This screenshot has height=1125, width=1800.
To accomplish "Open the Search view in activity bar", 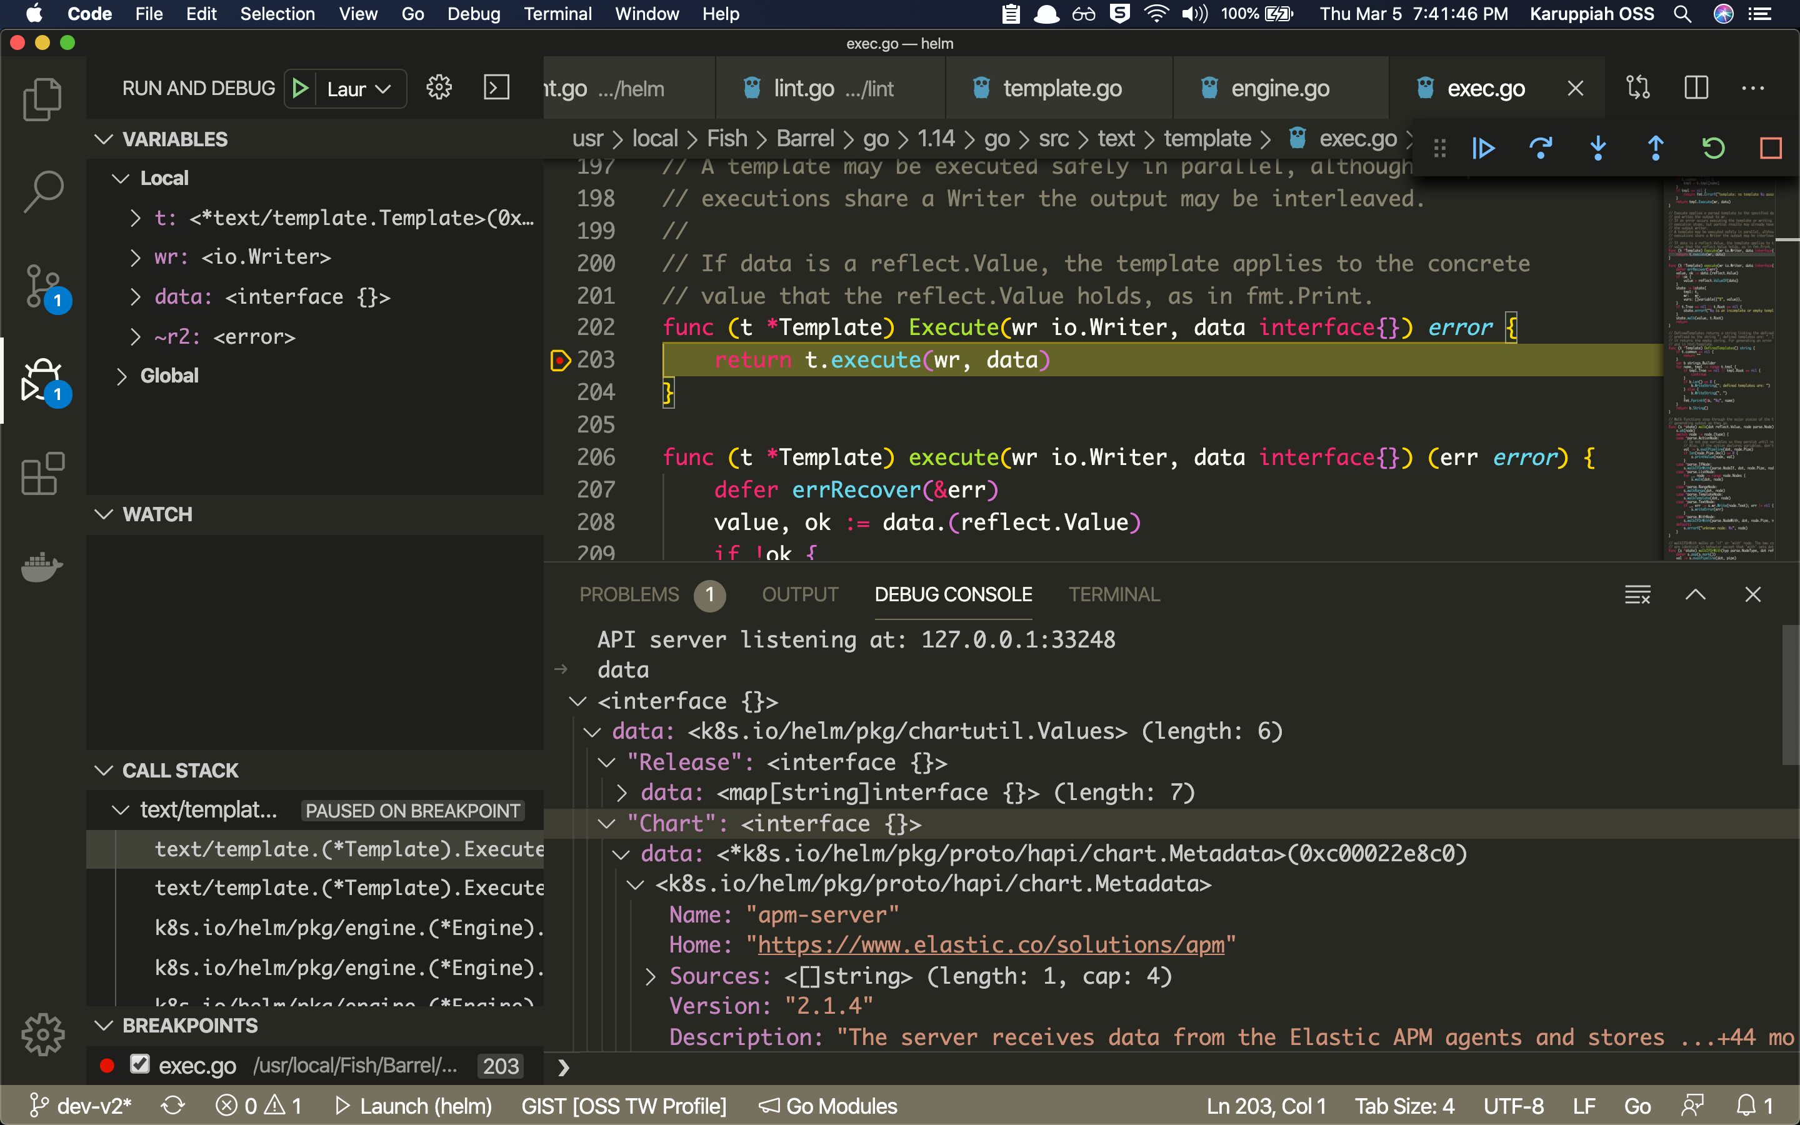I will click(x=42, y=191).
